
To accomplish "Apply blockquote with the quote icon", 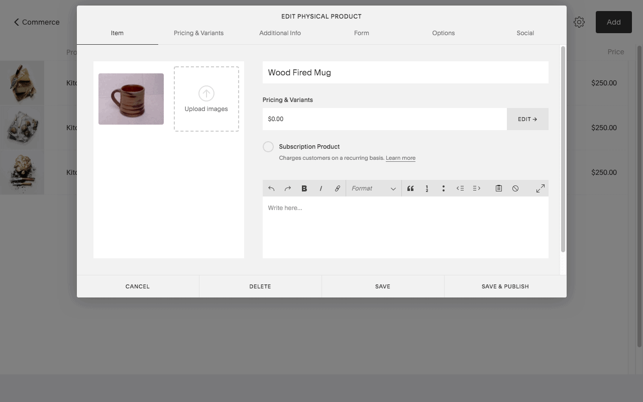I will [x=410, y=188].
